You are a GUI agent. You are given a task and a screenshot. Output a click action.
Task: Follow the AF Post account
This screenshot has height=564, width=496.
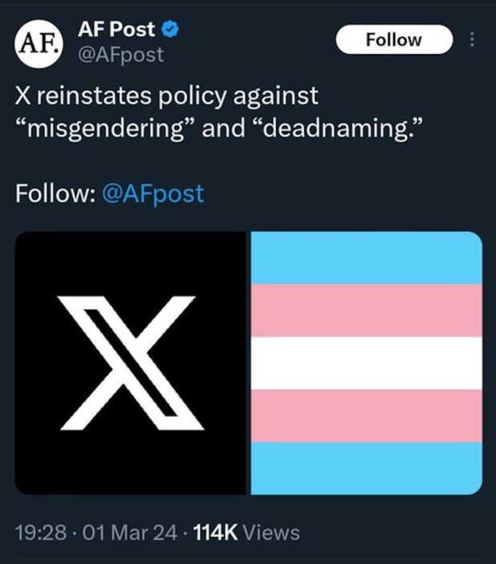click(x=394, y=39)
